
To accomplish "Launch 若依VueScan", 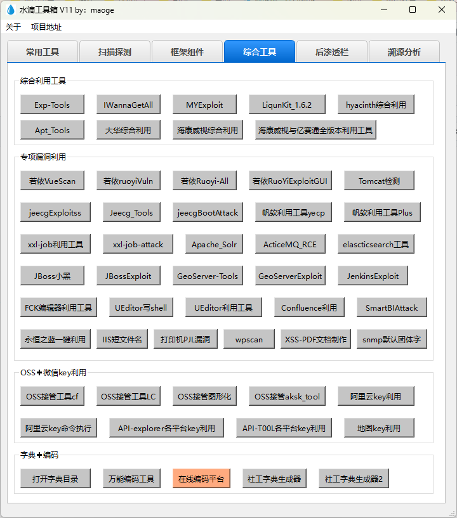I will 52,181.
